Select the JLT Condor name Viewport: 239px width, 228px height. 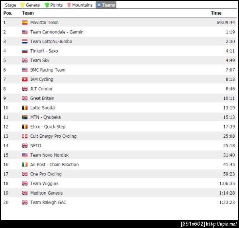(x=41, y=89)
